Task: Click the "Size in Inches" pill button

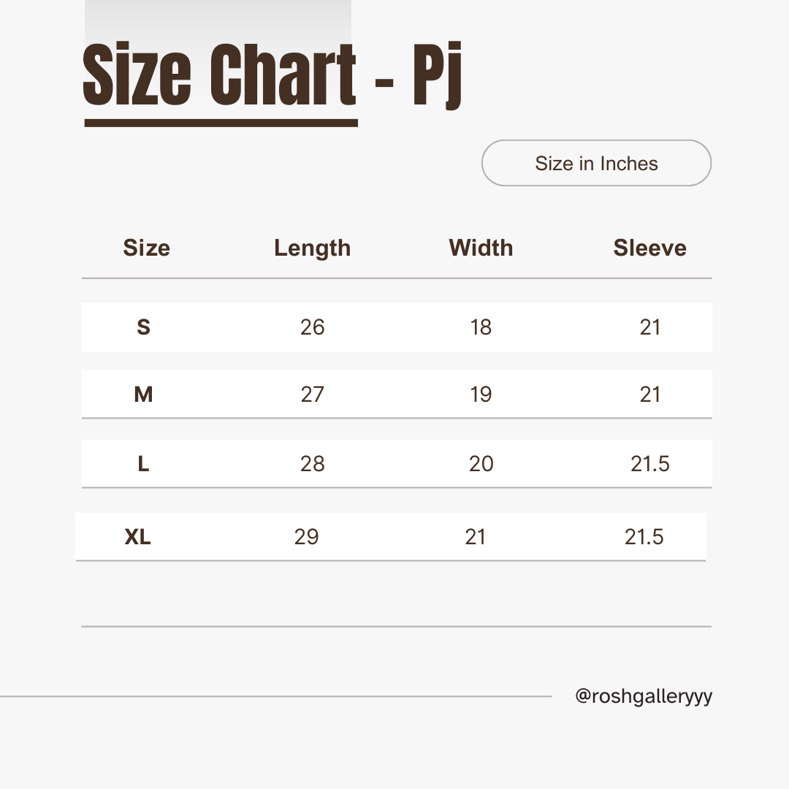Action: [x=596, y=163]
